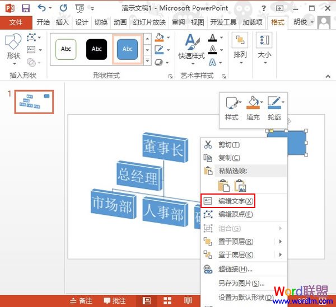Select the 市场部 box on the slide
The image size is (336, 307).
114,204
